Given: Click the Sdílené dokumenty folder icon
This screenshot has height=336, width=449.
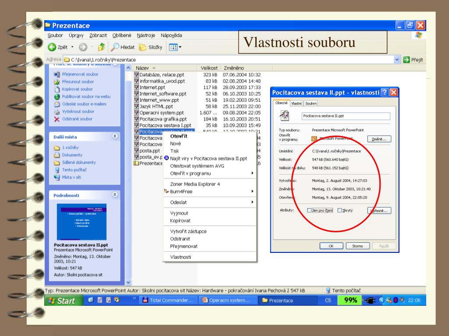Looking at the screenshot, I should coord(57,163).
